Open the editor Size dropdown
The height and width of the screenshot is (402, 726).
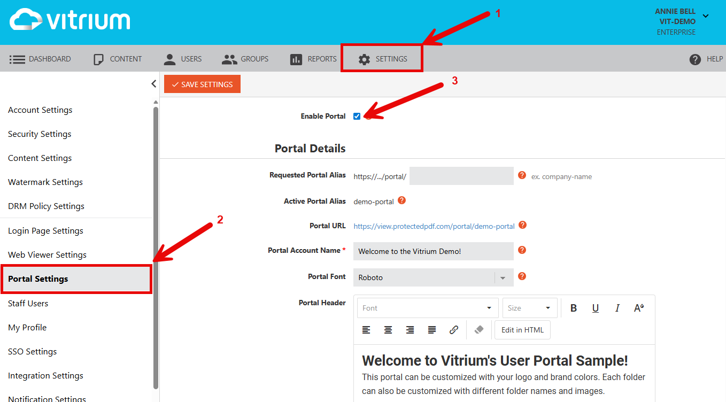pos(530,308)
